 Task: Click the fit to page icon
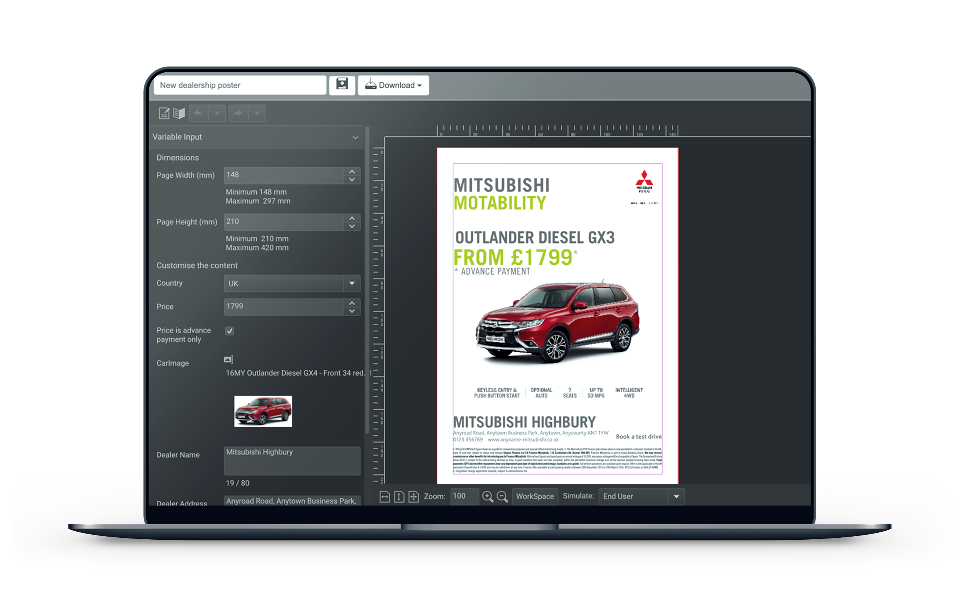(414, 497)
